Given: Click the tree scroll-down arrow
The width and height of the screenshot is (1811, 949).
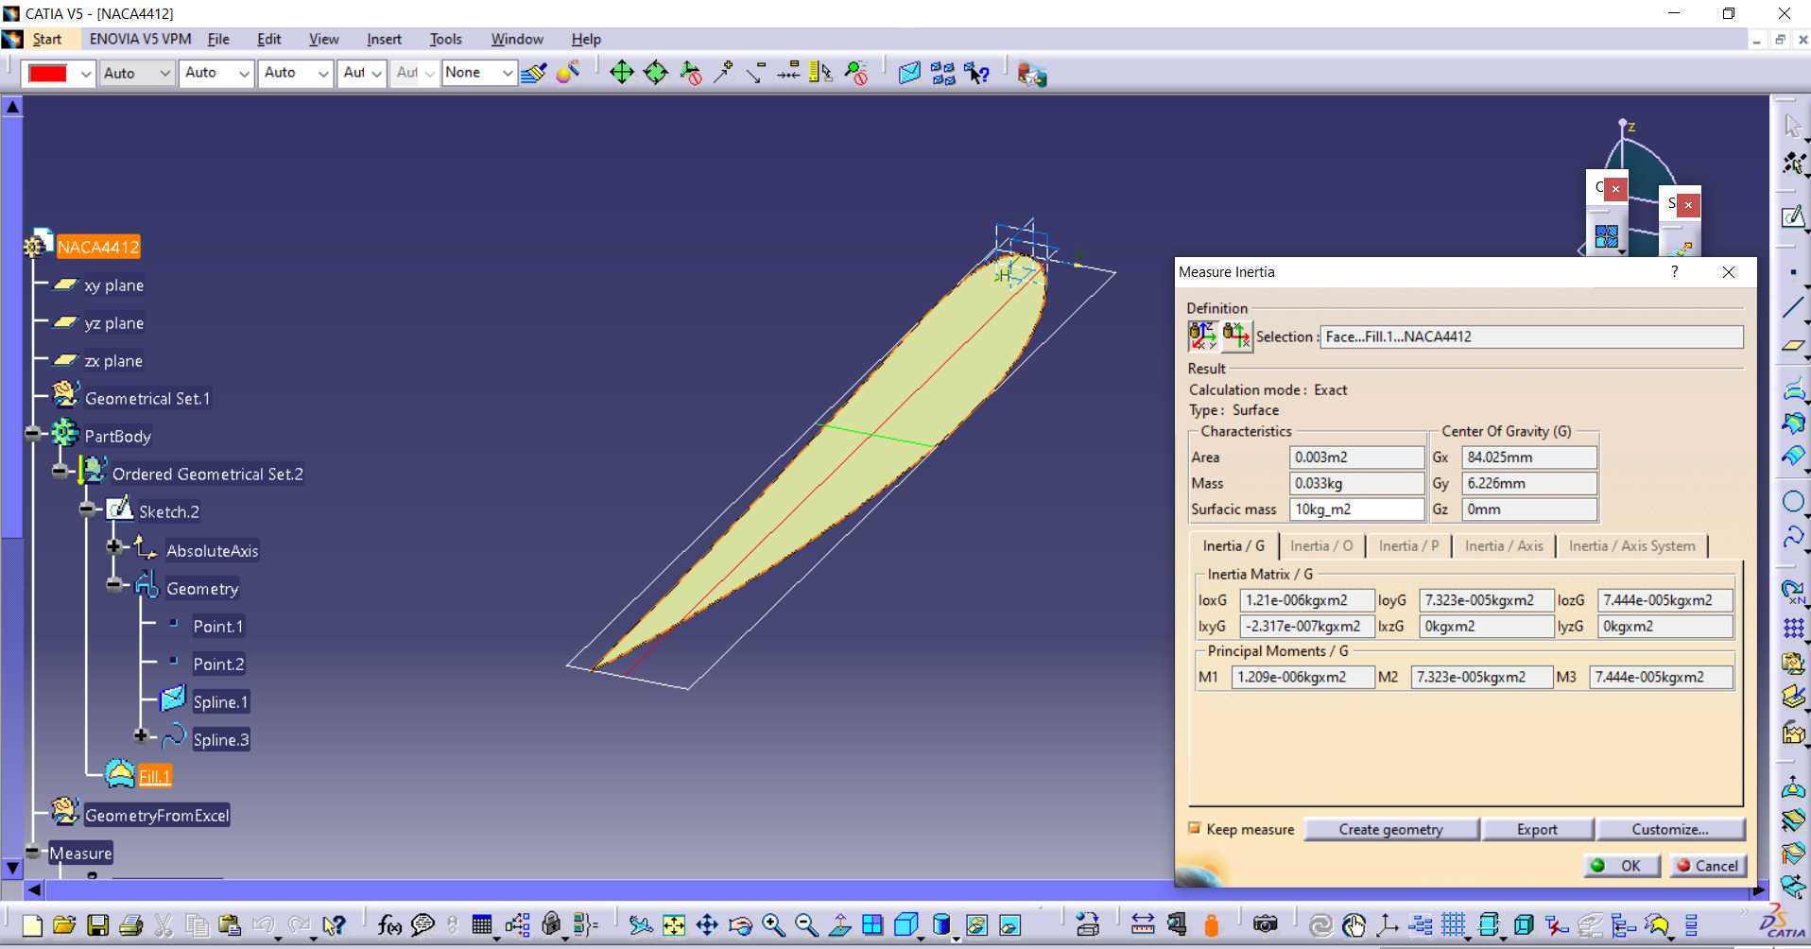Looking at the screenshot, I should tap(12, 867).
